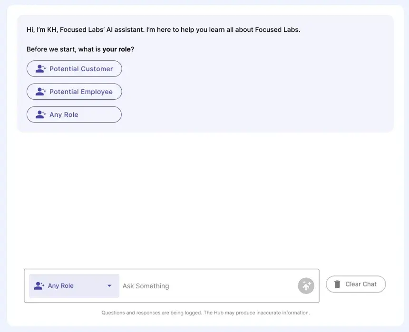Click the person icon beside Potential Employee
Screen dimensions: 409x332
pos(40,92)
